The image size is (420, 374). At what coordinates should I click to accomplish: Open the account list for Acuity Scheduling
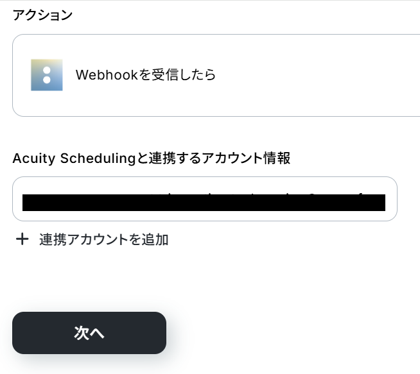tap(204, 199)
